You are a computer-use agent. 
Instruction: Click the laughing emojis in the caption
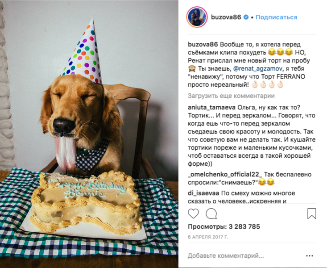280,52
